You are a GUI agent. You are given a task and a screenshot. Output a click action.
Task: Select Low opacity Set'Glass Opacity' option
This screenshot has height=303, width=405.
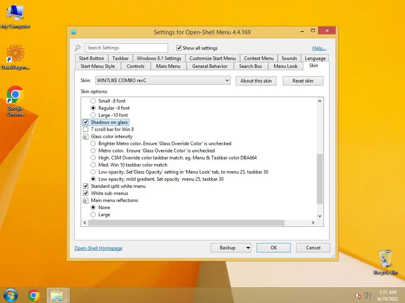[93, 172]
